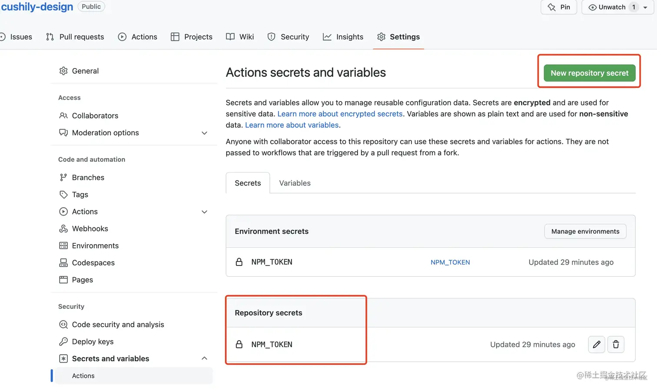Click the Deploy keys key icon
The height and width of the screenshot is (390, 657).
[63, 342]
